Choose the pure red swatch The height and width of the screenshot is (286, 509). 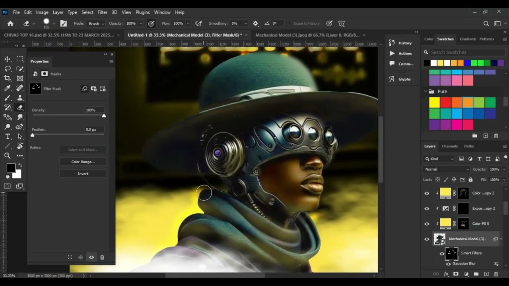click(x=445, y=103)
